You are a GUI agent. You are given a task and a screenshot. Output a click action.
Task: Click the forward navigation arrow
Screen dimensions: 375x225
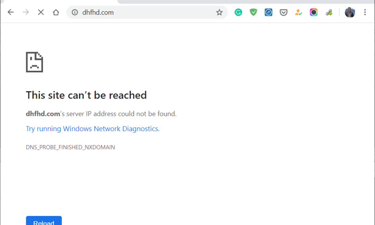[26, 12]
